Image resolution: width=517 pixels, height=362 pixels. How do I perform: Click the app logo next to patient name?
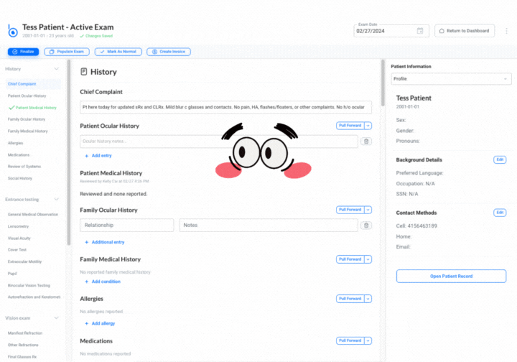click(12, 31)
